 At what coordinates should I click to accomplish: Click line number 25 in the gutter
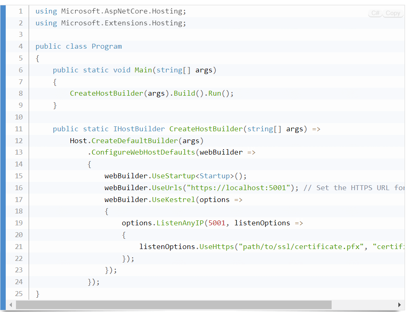(x=19, y=294)
